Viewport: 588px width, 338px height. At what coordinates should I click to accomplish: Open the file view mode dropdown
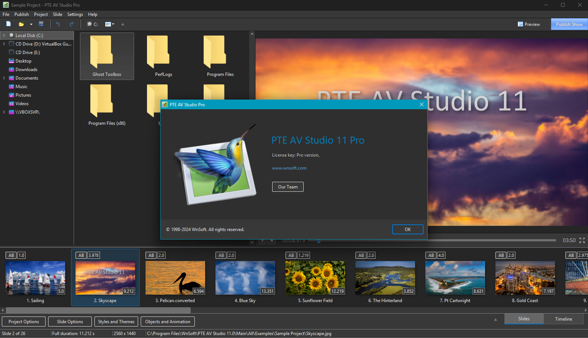click(x=110, y=24)
